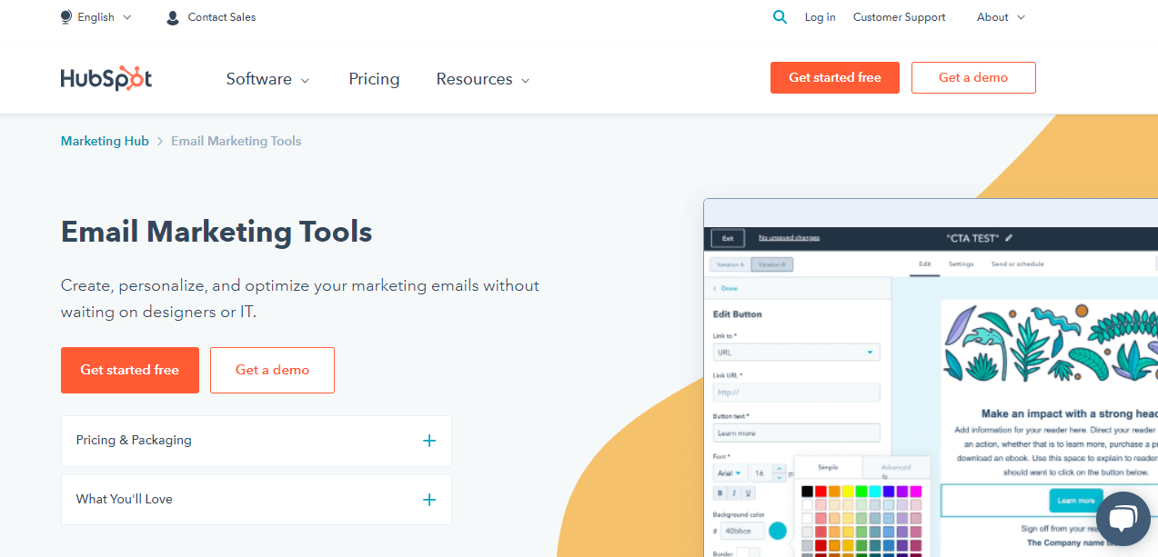Click the leafy plants email banner image
The width and height of the screenshot is (1158, 557).
tap(1051, 343)
